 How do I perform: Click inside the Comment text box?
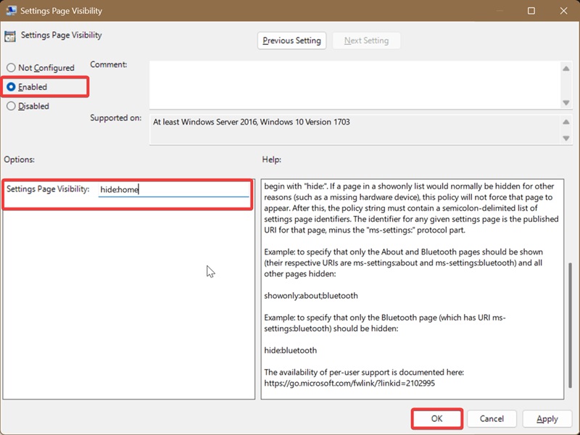355,85
